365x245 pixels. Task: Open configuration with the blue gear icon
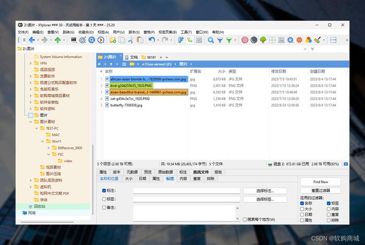coord(290,40)
